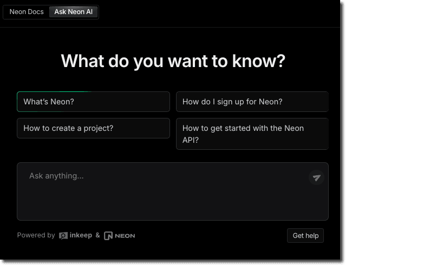Image resolution: width=443 pixels, height=265 pixels.
Task: Select "How to create a project?" prompt
Action: [93, 128]
